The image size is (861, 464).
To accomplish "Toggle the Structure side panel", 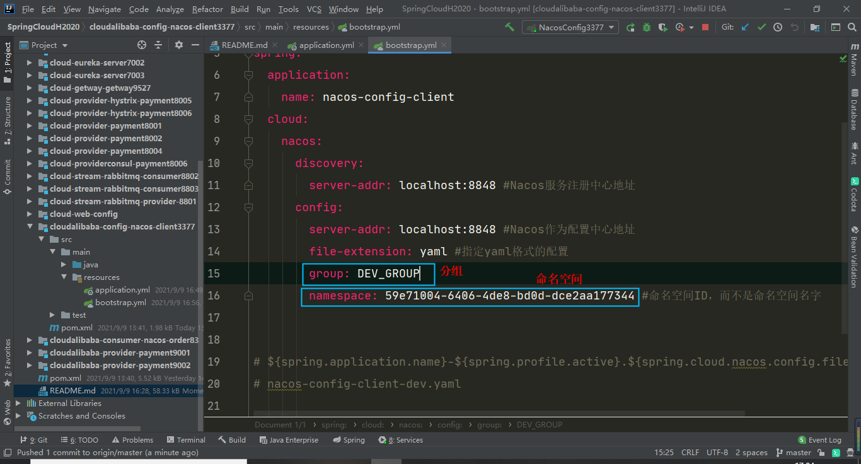I will tap(8, 120).
